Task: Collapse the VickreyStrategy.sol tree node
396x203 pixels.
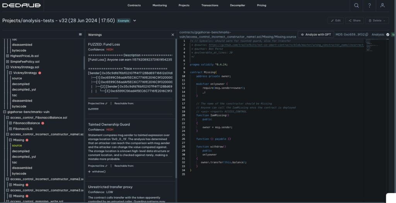Action: tap(8, 67)
